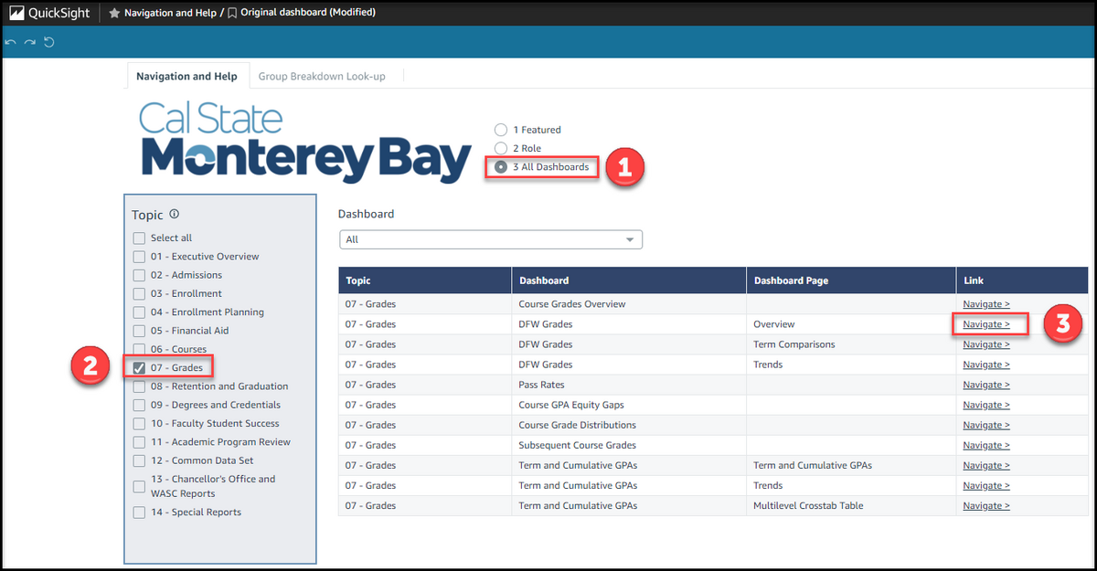
Task: Select the '3 All Dashboards' radio button
Action: tap(502, 167)
